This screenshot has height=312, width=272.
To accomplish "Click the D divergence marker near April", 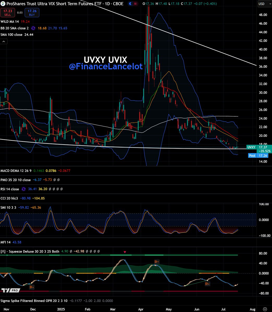I will click(x=156, y=262).
